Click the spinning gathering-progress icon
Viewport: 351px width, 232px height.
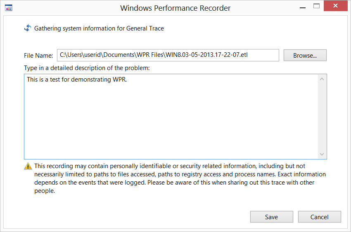click(28, 28)
